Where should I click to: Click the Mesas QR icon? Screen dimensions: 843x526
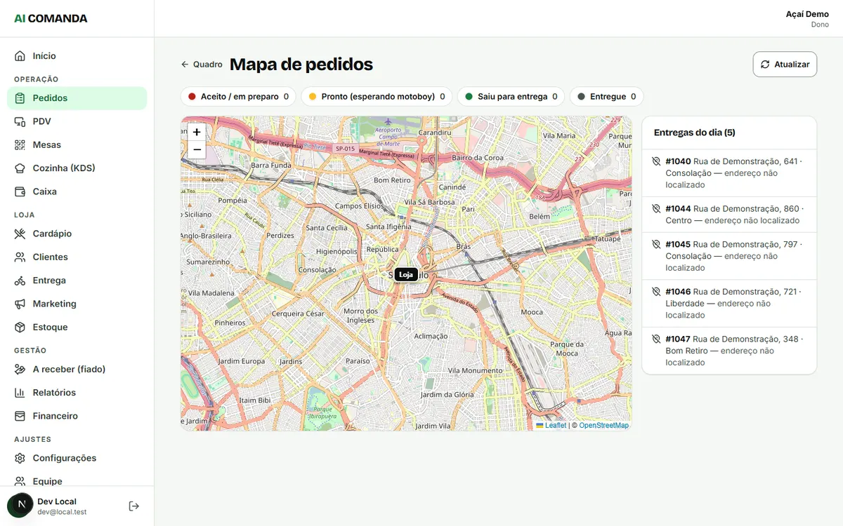[20, 144]
